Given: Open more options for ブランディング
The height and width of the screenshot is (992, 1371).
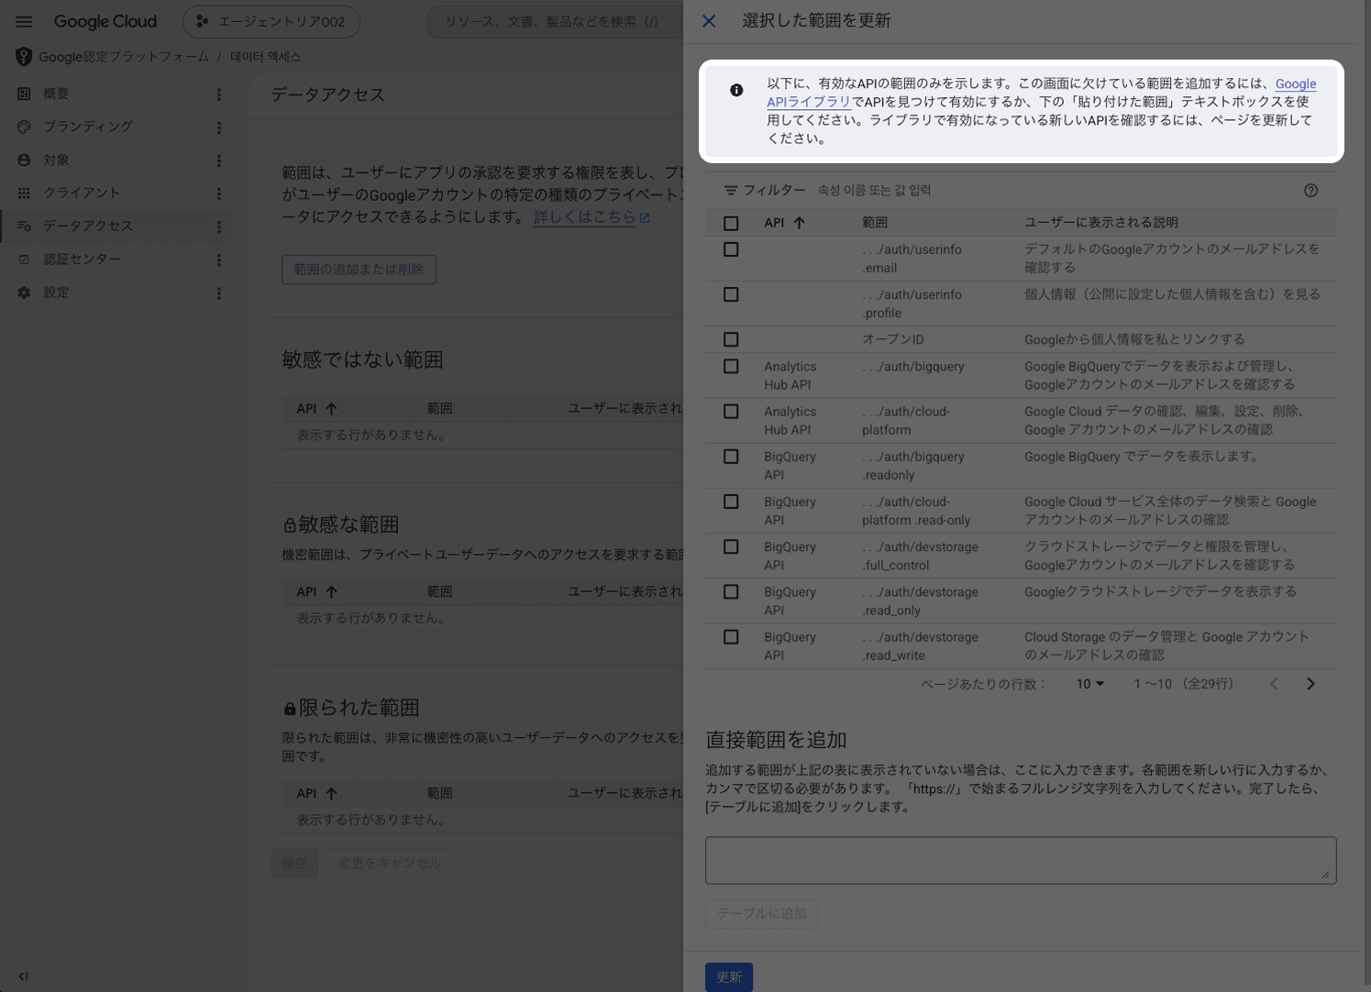Looking at the screenshot, I should [219, 127].
